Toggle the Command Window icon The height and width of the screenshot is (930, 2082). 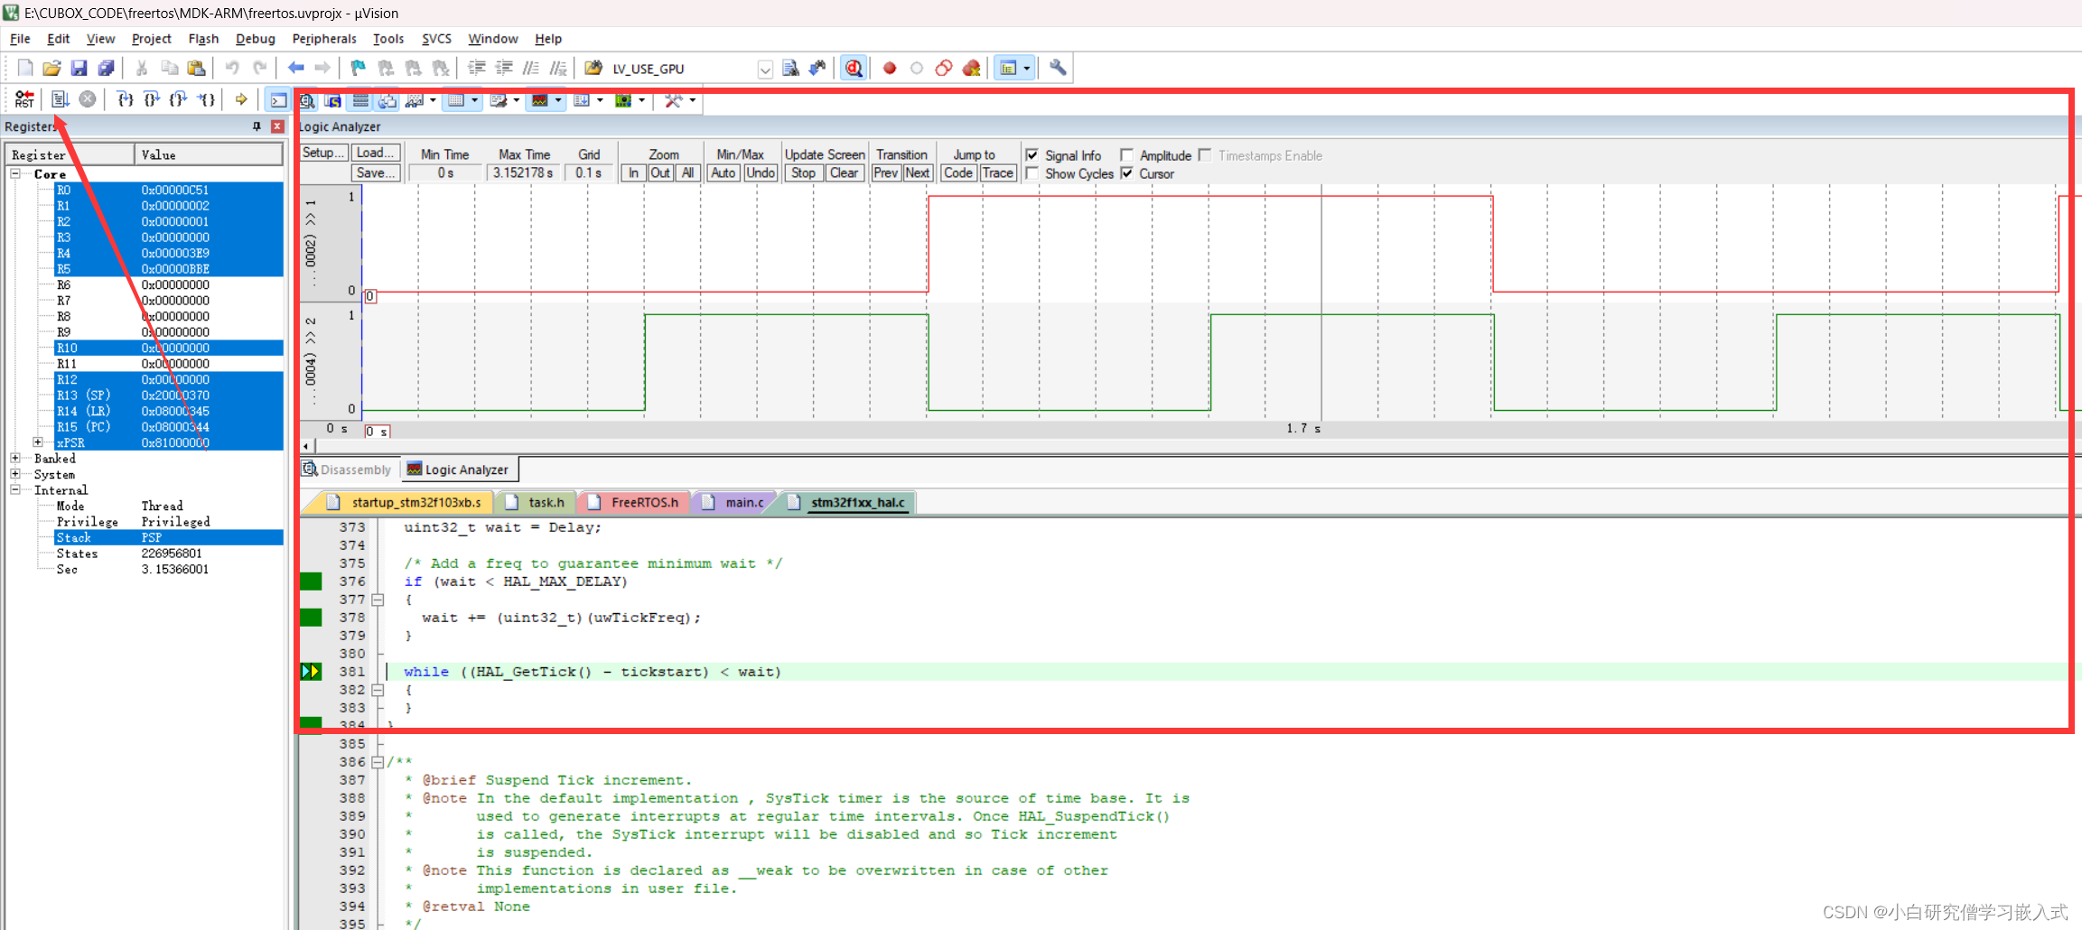pyautogui.click(x=279, y=100)
